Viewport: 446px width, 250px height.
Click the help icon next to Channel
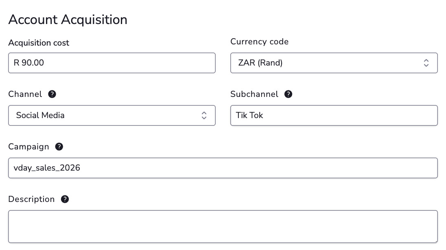(52, 94)
